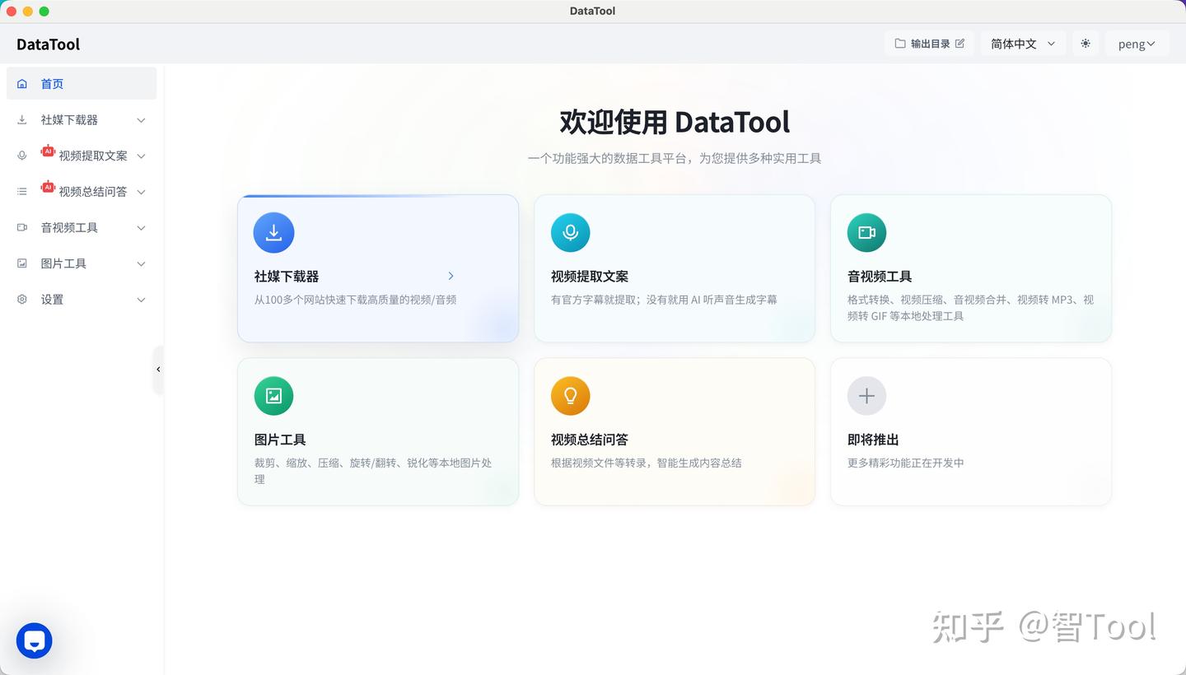This screenshot has width=1186, height=675.
Task: Open the 社媒下载器 card title
Action: [x=287, y=277]
